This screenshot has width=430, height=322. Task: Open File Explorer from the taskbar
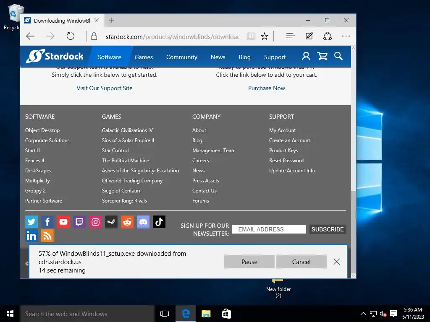pyautogui.click(x=206, y=314)
